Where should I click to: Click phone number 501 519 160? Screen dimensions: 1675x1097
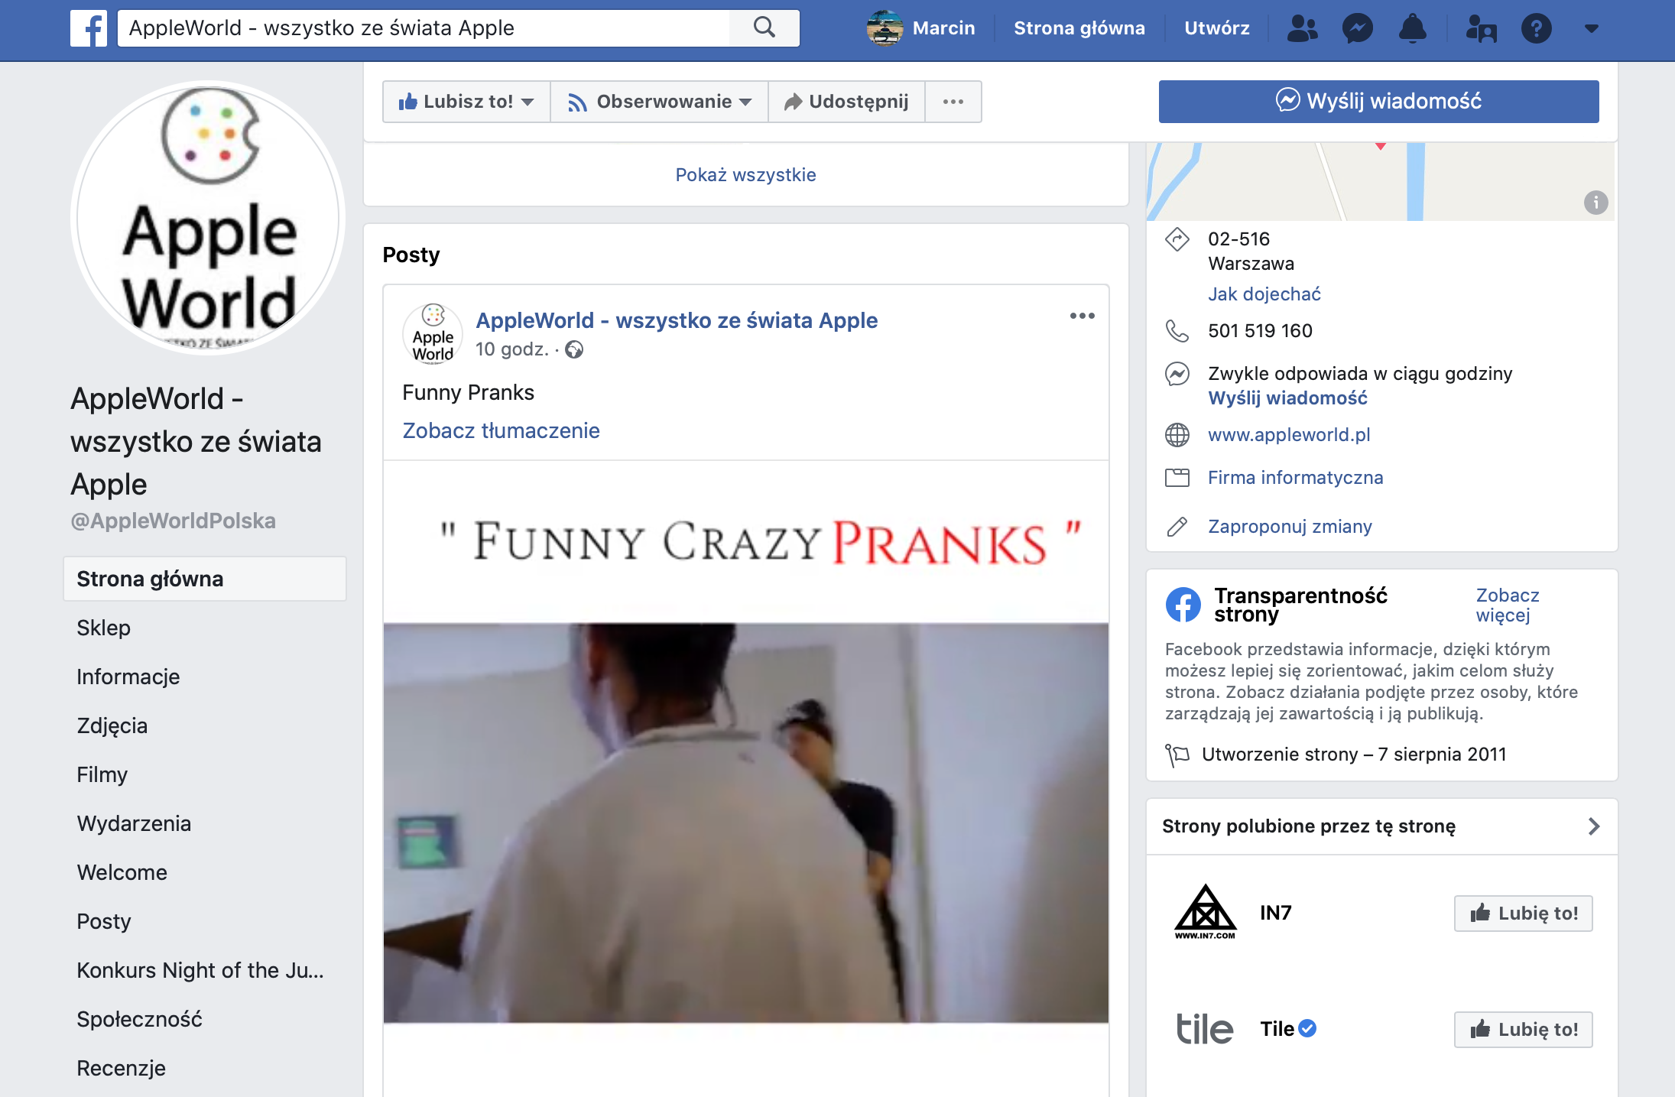(1260, 331)
